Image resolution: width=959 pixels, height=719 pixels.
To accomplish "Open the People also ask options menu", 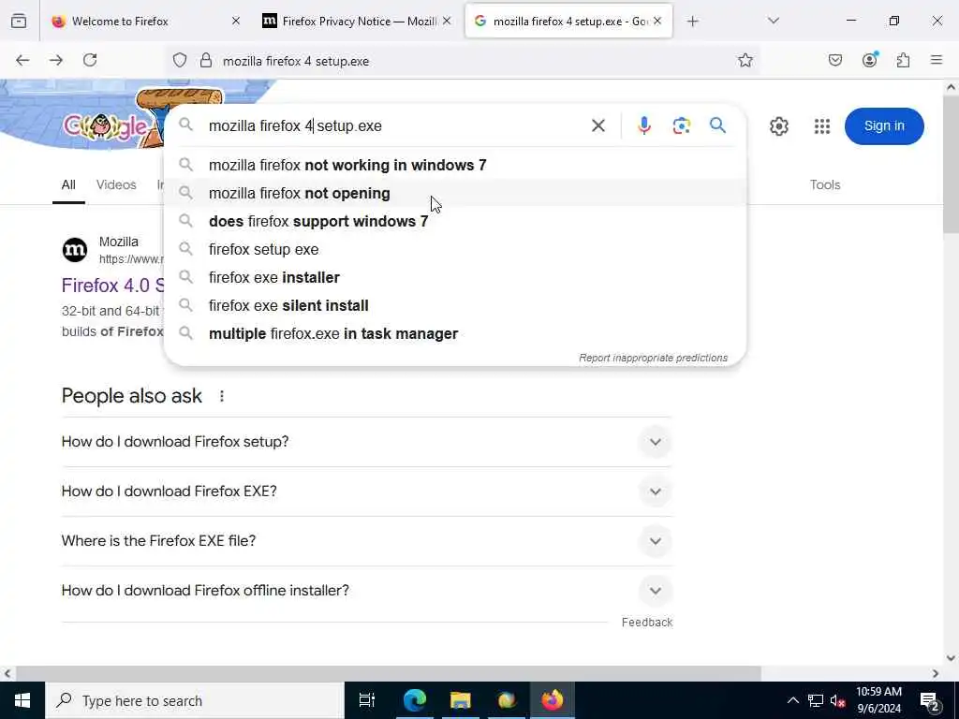I will tap(222, 396).
